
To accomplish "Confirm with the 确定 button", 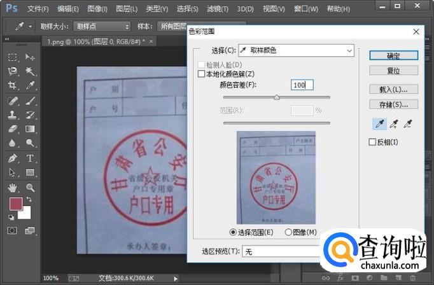I will 393,55.
